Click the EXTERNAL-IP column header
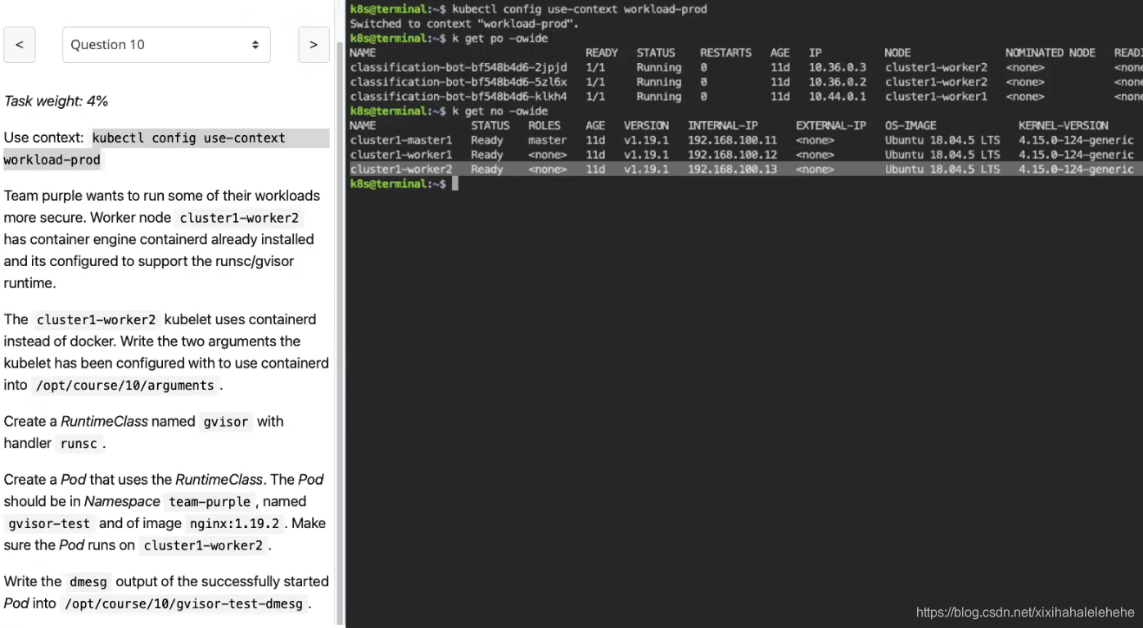 831,125
